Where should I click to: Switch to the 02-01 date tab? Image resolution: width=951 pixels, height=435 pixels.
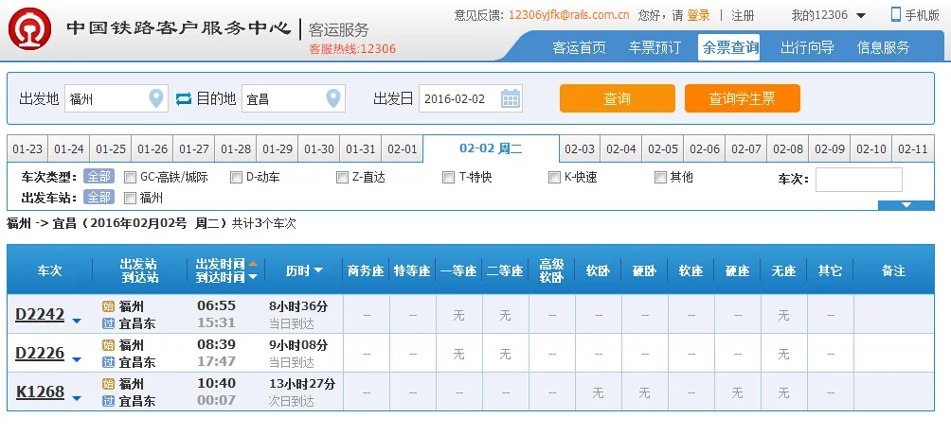403,149
